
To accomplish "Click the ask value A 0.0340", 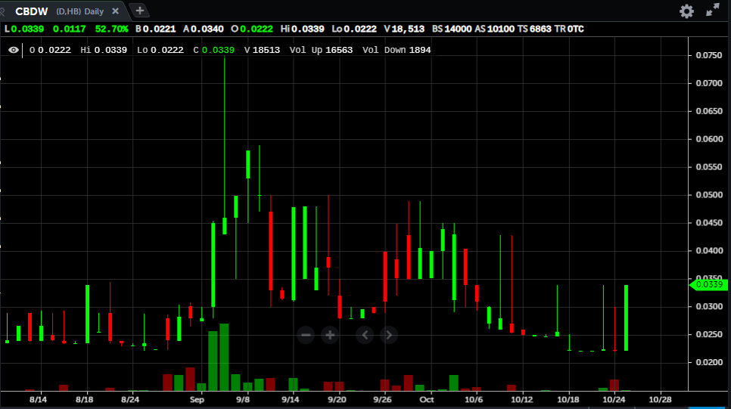I will coord(204,29).
